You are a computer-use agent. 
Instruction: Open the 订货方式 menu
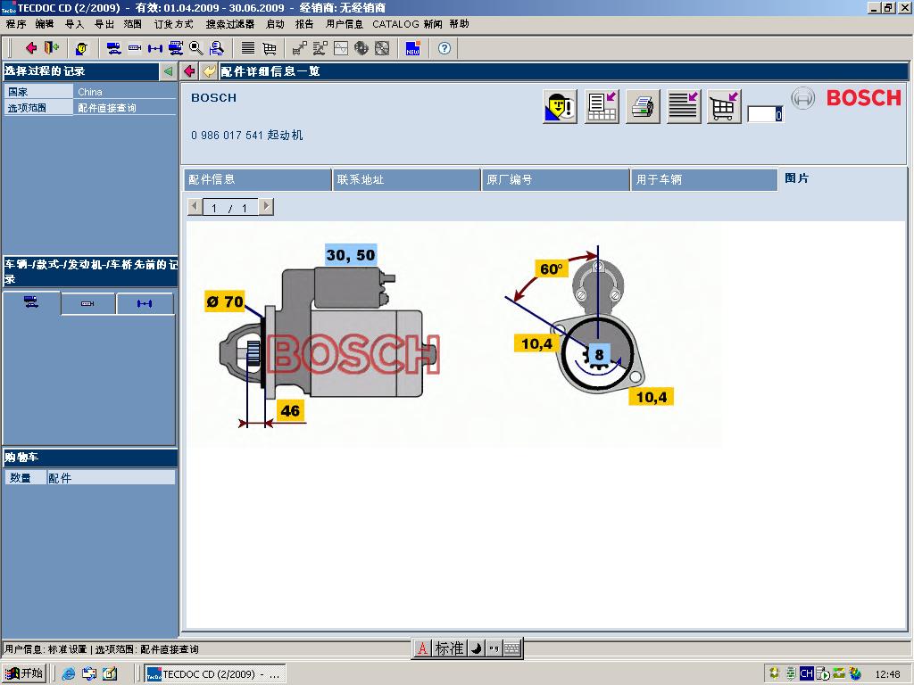[x=174, y=24]
